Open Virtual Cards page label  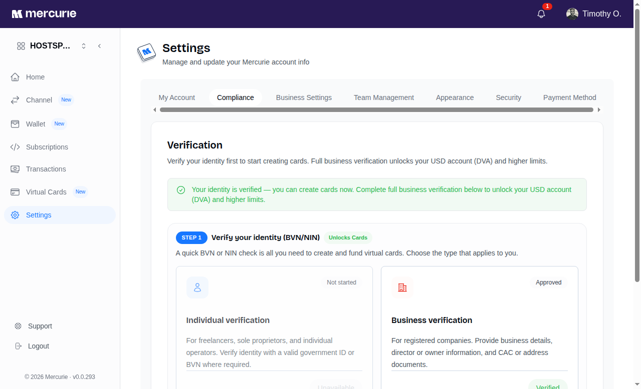pos(46,192)
